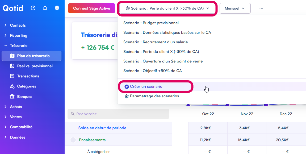The width and height of the screenshot is (306, 154).
Task: Focus the Recherche search field
Action: [118, 114]
